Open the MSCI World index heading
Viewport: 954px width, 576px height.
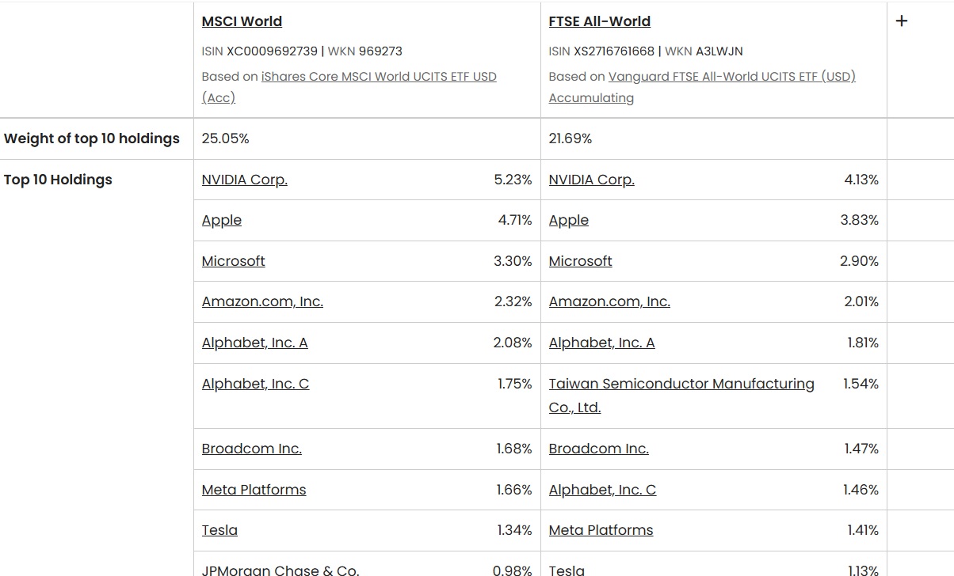tap(242, 21)
